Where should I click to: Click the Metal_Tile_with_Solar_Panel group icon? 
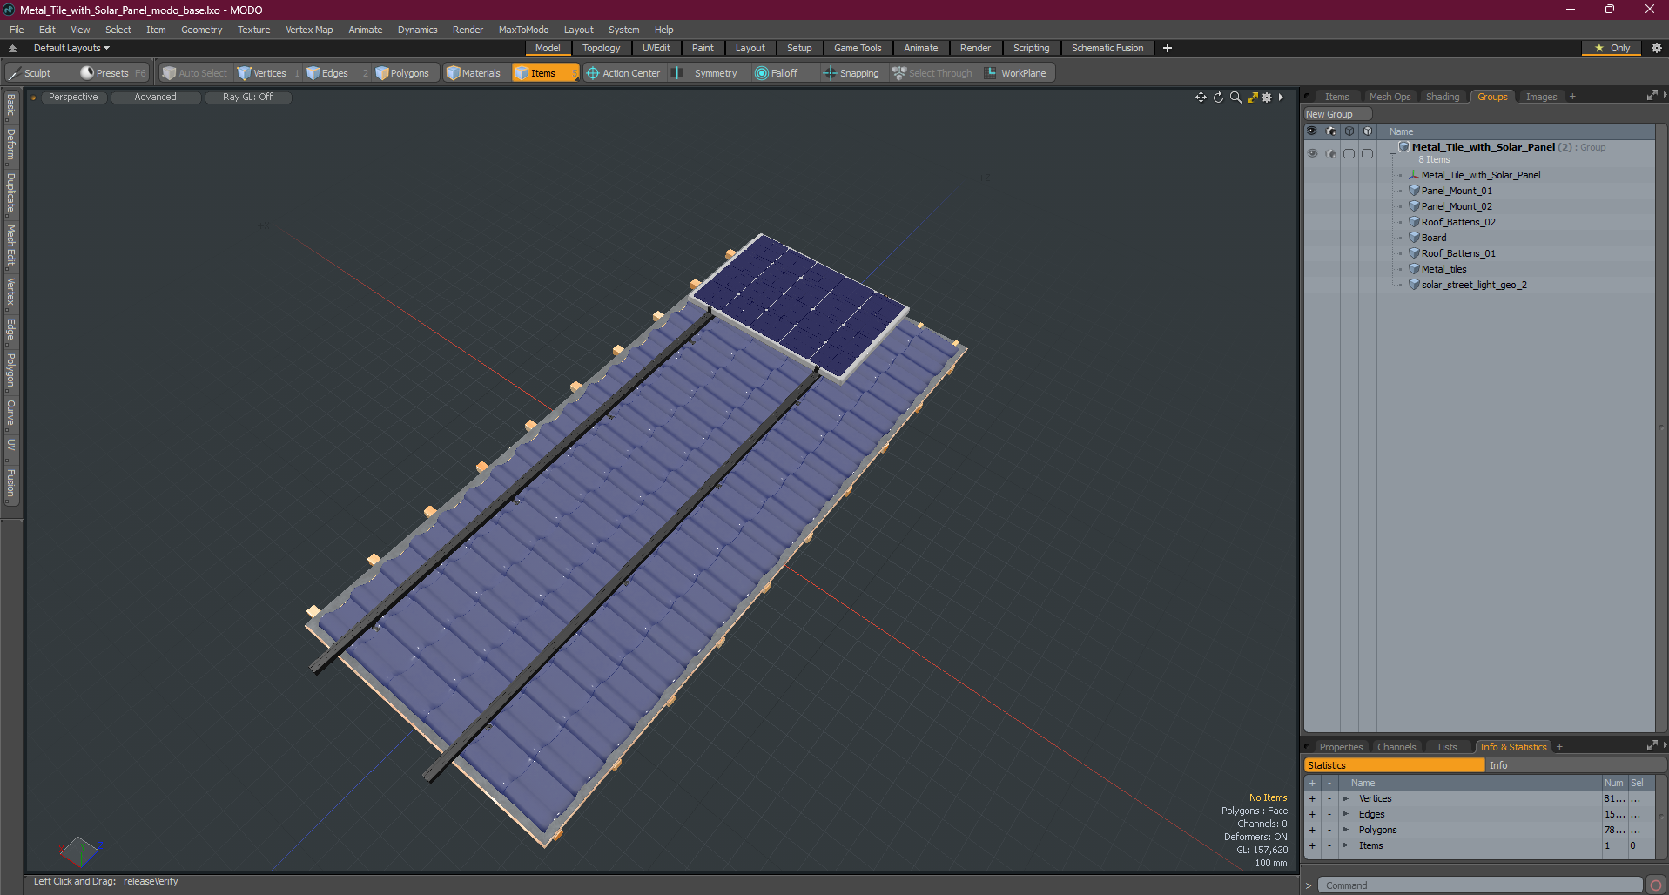(1404, 147)
